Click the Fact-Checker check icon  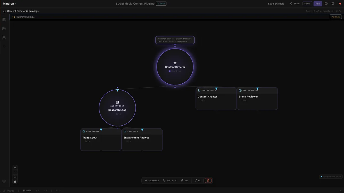point(240,91)
